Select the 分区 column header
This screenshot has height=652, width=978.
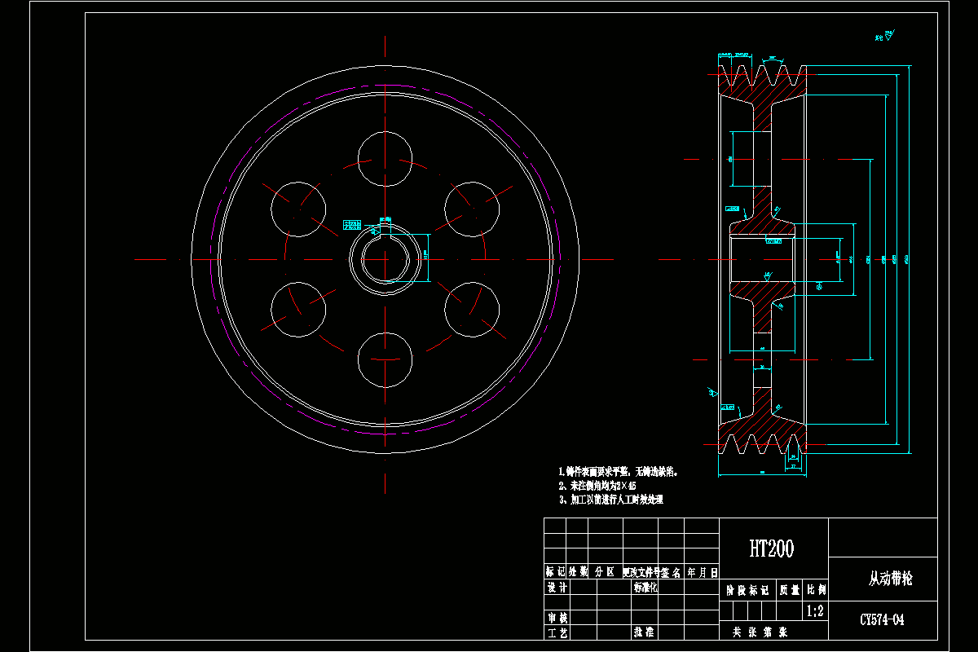click(604, 572)
